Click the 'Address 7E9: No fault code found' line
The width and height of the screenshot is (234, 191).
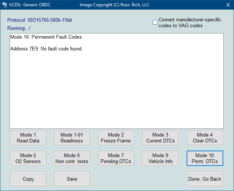pos(46,49)
